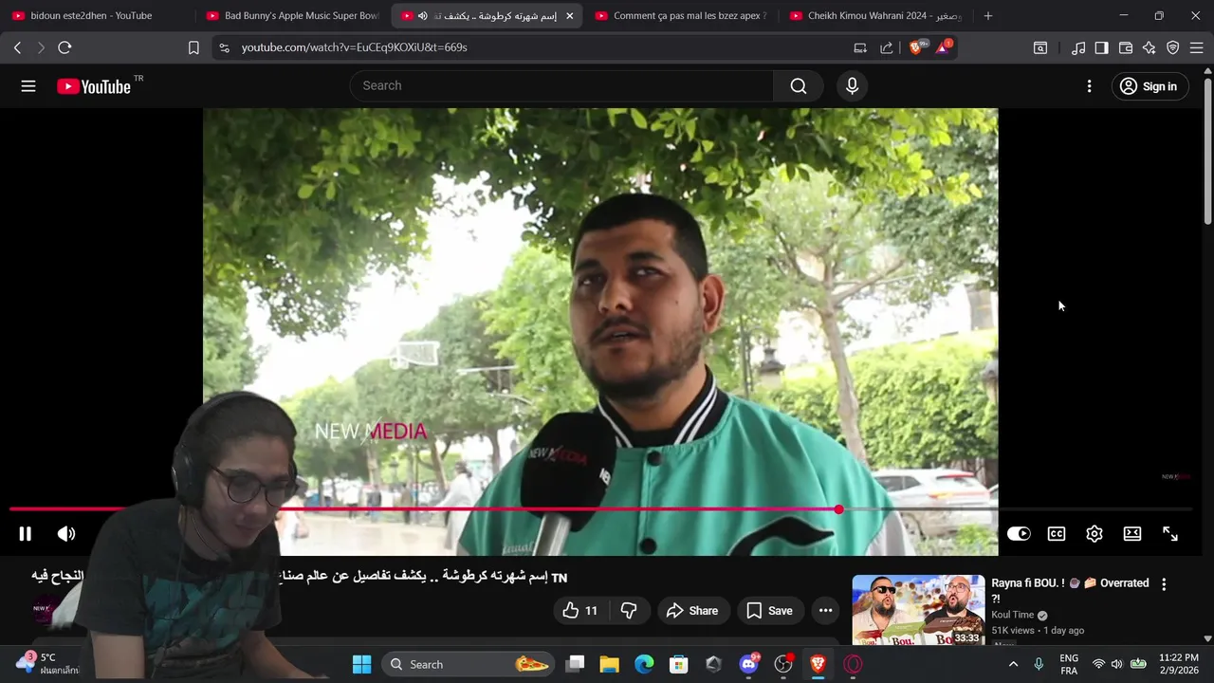Open the clock showing 11:22 PM

tap(1178, 664)
